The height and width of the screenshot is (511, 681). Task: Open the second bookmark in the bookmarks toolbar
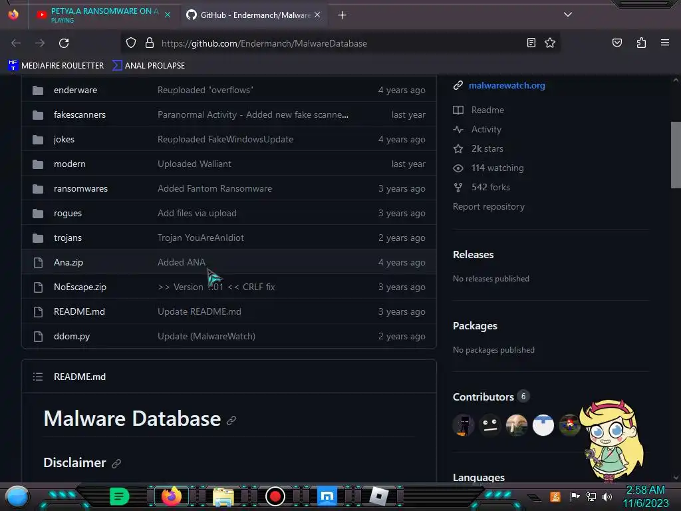[x=148, y=66]
